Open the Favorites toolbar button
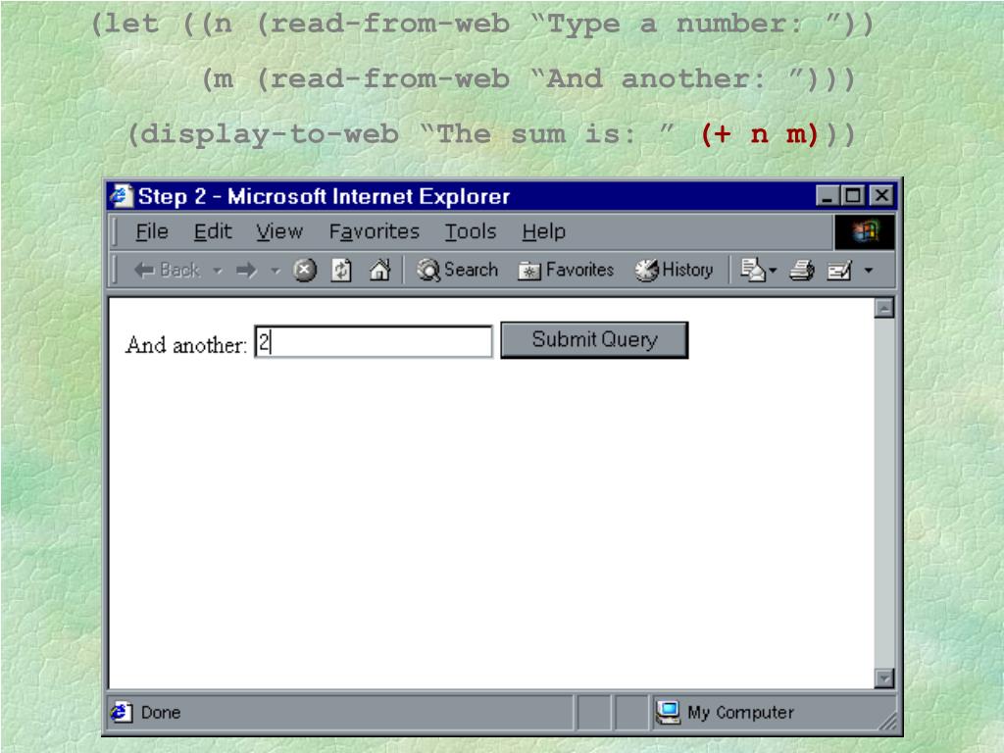The width and height of the screenshot is (1004, 753). coord(566,271)
